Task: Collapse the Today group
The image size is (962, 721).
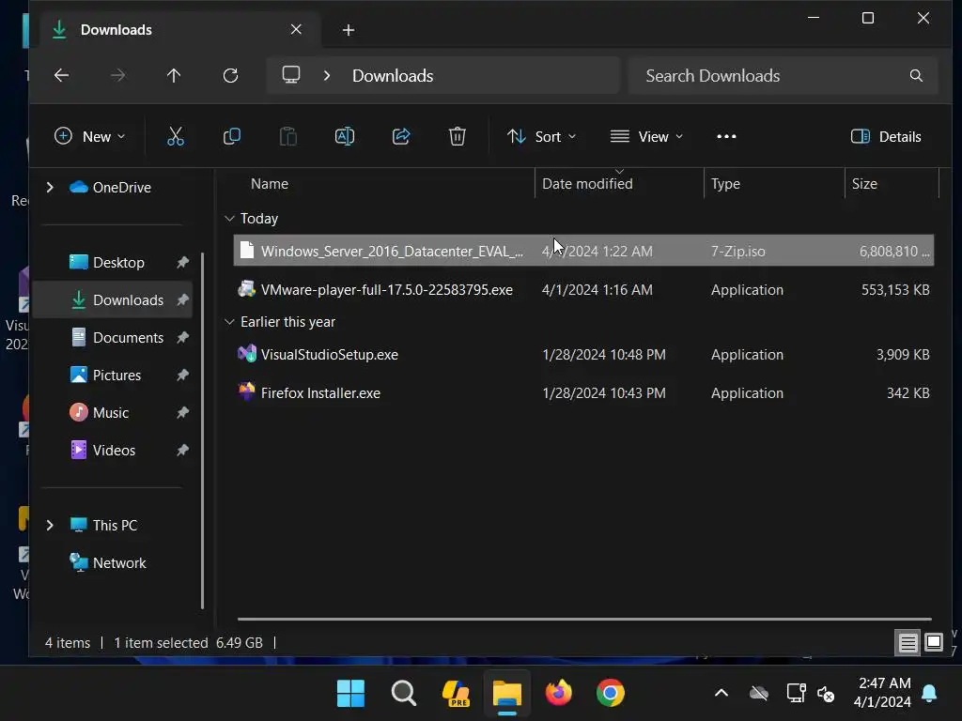Action: click(229, 218)
